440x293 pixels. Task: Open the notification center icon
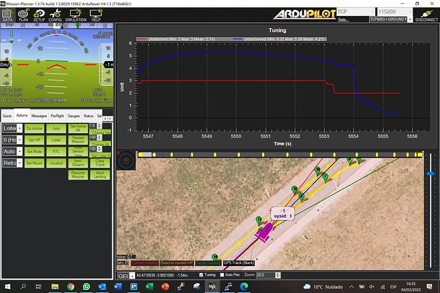tap(429, 287)
